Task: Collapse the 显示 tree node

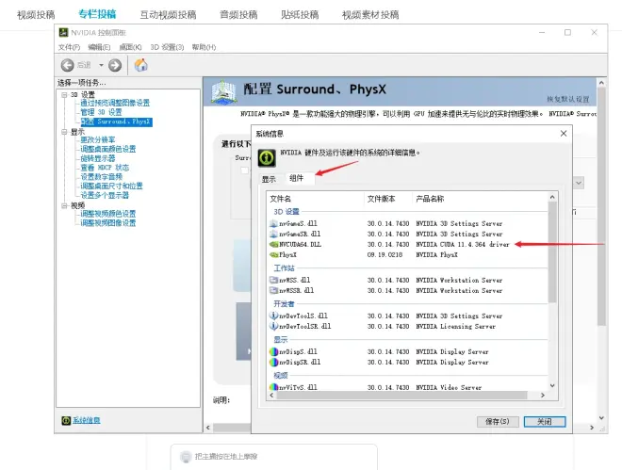Action: (x=64, y=132)
